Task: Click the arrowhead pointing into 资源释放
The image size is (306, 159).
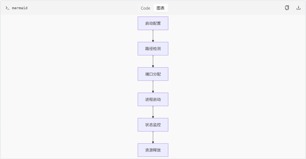Action: 153,142
